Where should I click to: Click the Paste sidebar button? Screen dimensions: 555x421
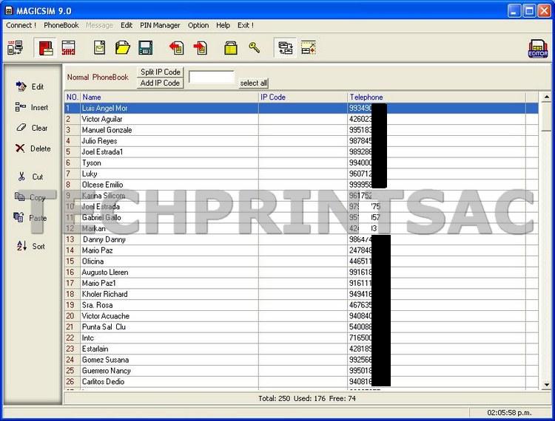click(30, 218)
